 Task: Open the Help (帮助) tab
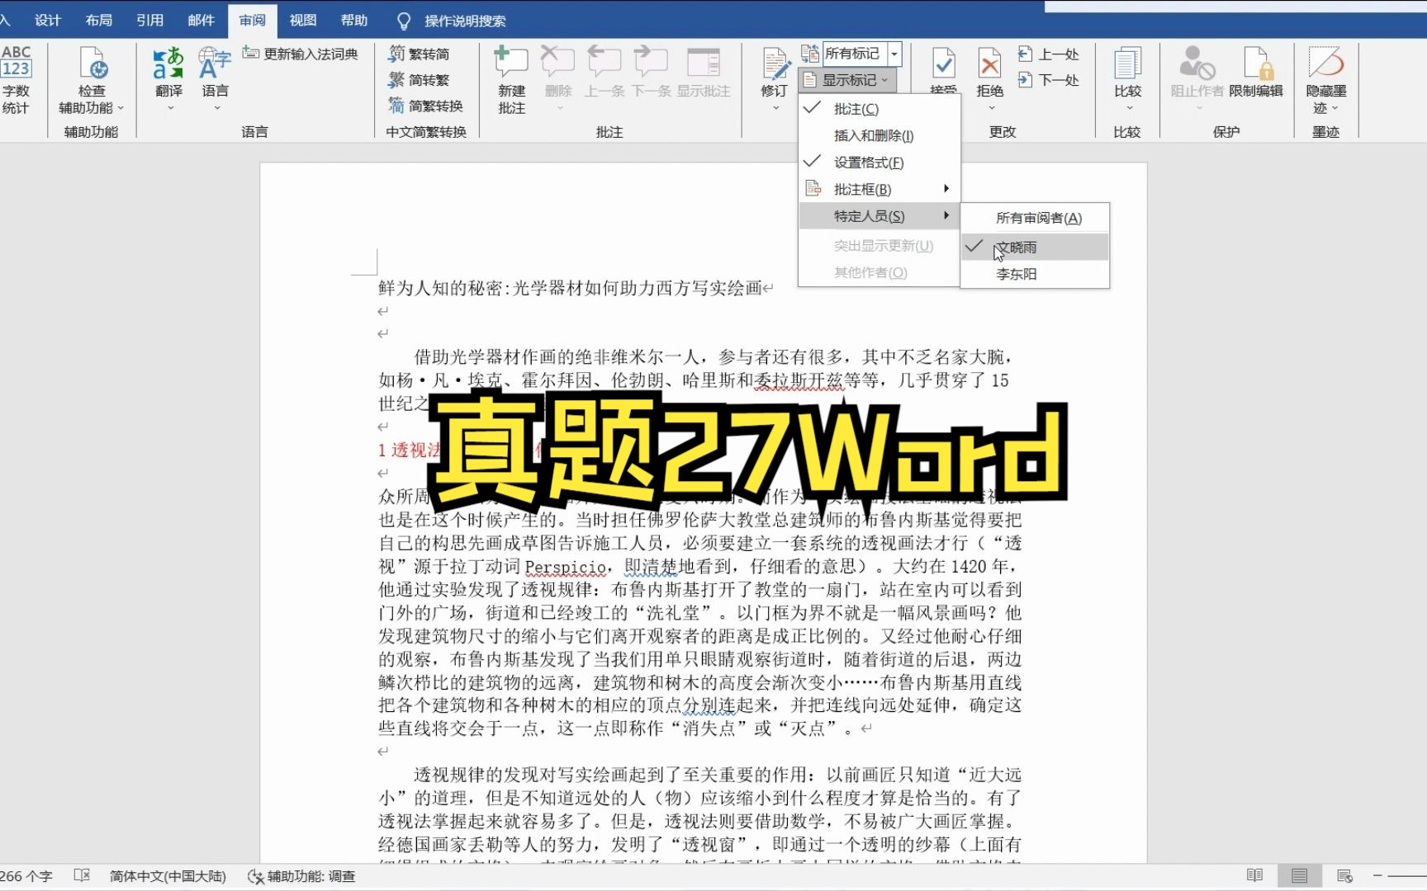pyautogui.click(x=354, y=21)
